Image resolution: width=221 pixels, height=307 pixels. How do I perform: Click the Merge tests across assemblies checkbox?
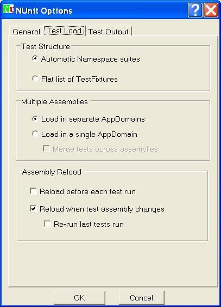[46, 149]
